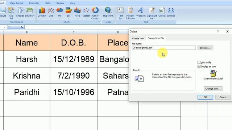Open the Page Layout ribbon tab
The height and width of the screenshot is (130, 232).
coord(17,3)
